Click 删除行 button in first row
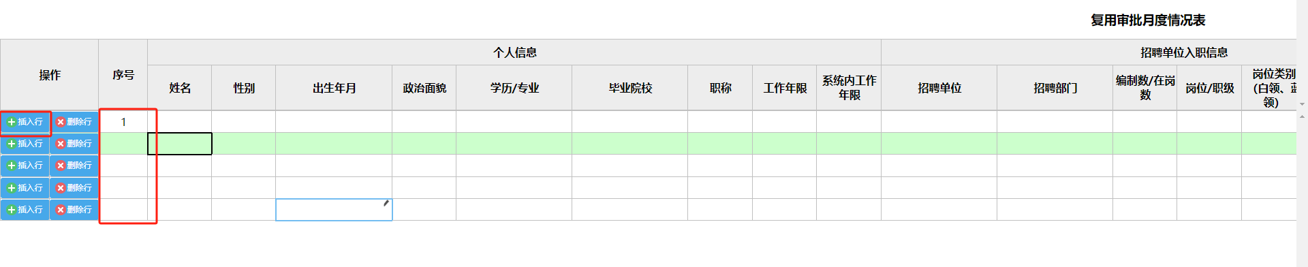Viewport: 1308px width, 267px height. 74,122
